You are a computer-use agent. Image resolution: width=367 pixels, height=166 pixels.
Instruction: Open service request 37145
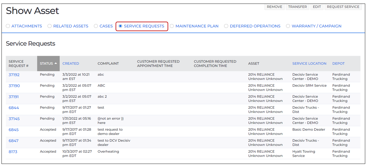[x=14, y=119]
